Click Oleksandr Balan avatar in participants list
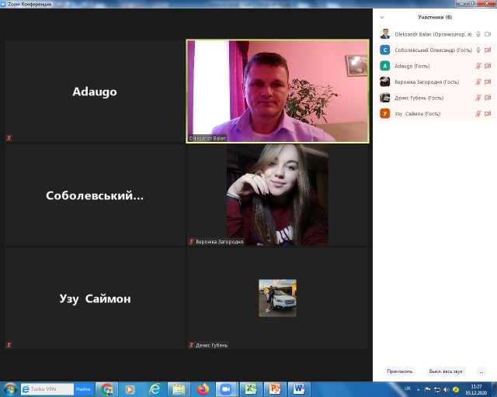The height and width of the screenshot is (397, 497). pos(385,34)
